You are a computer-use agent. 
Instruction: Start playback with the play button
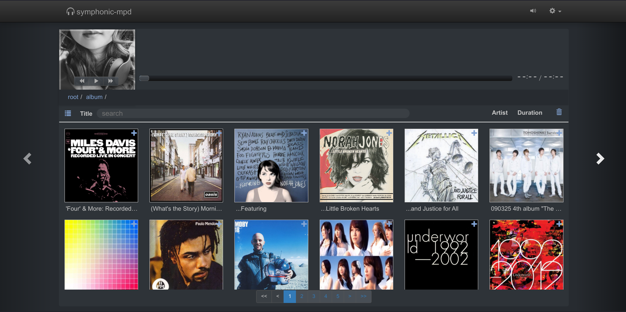pos(96,81)
